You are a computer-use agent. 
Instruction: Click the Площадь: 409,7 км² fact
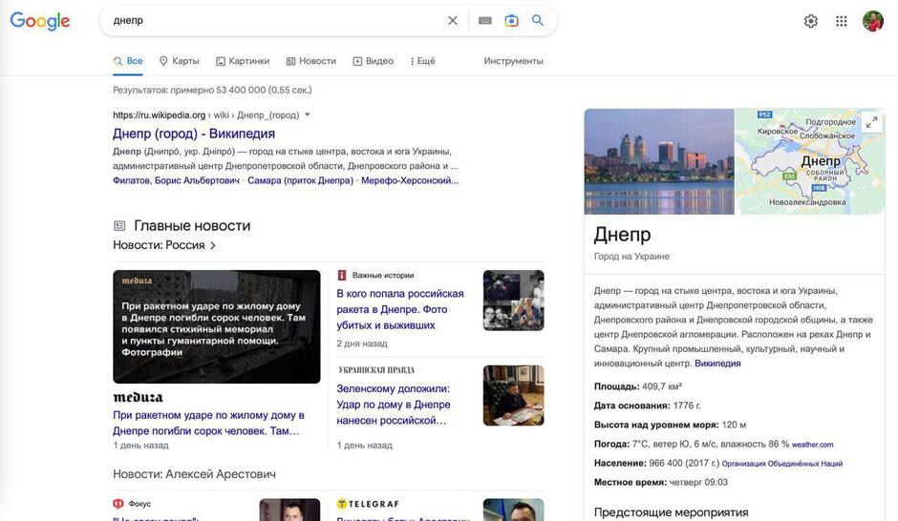[638, 386]
